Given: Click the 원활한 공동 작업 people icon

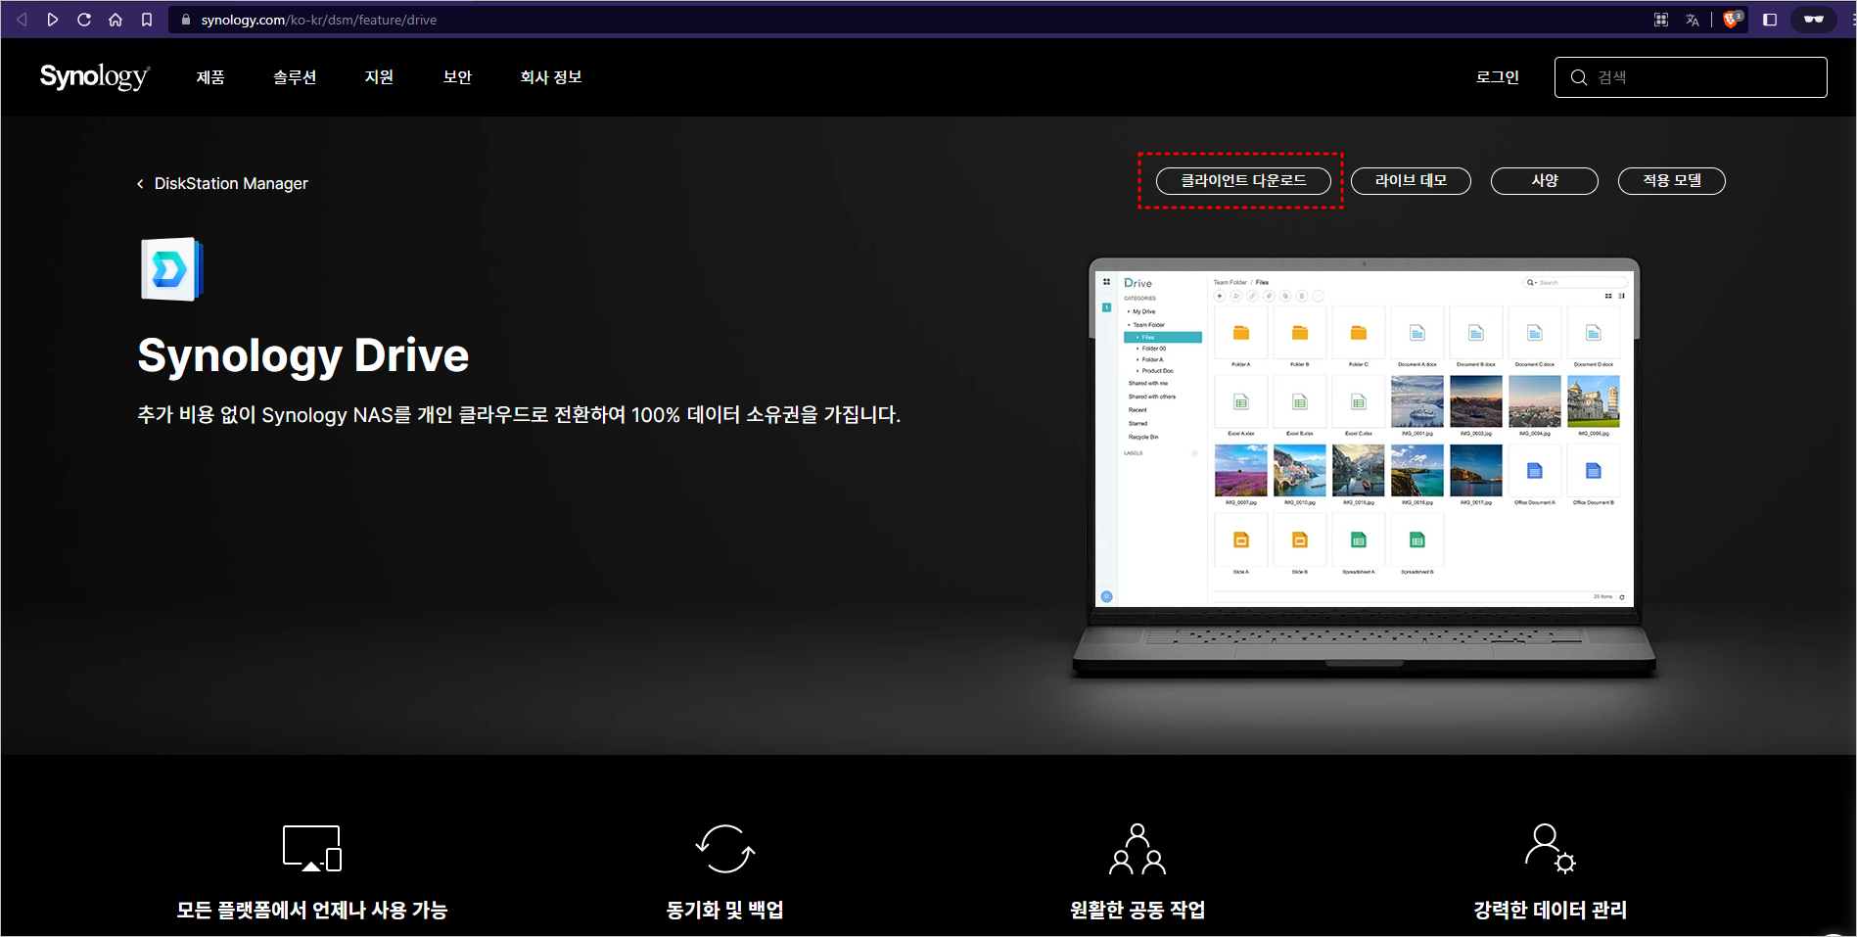Looking at the screenshot, I should pyautogui.click(x=1137, y=848).
